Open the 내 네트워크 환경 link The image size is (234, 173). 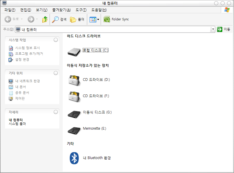click(28, 81)
